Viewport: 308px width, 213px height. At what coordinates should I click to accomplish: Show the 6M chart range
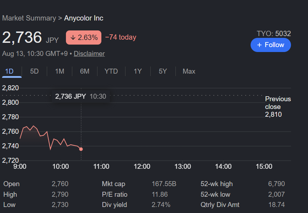[x=85, y=71]
